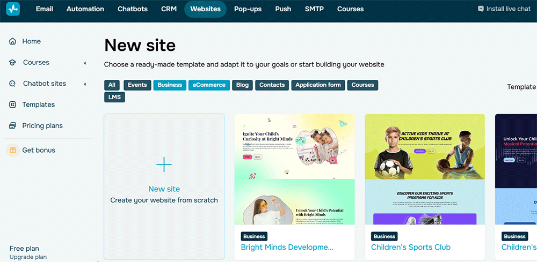537x262 pixels.
Task: Select the Bright Minds template thumbnail
Action: pos(294,169)
